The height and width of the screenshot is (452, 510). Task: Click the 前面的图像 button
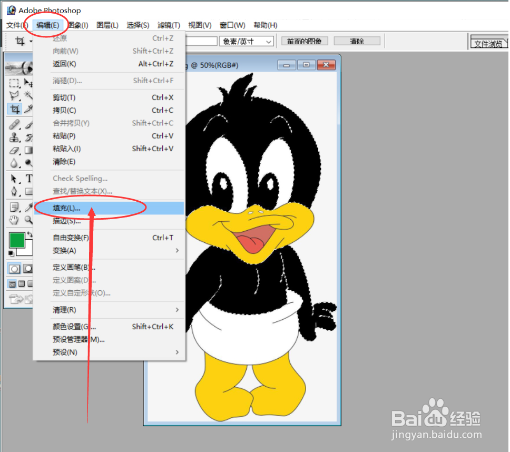click(305, 41)
